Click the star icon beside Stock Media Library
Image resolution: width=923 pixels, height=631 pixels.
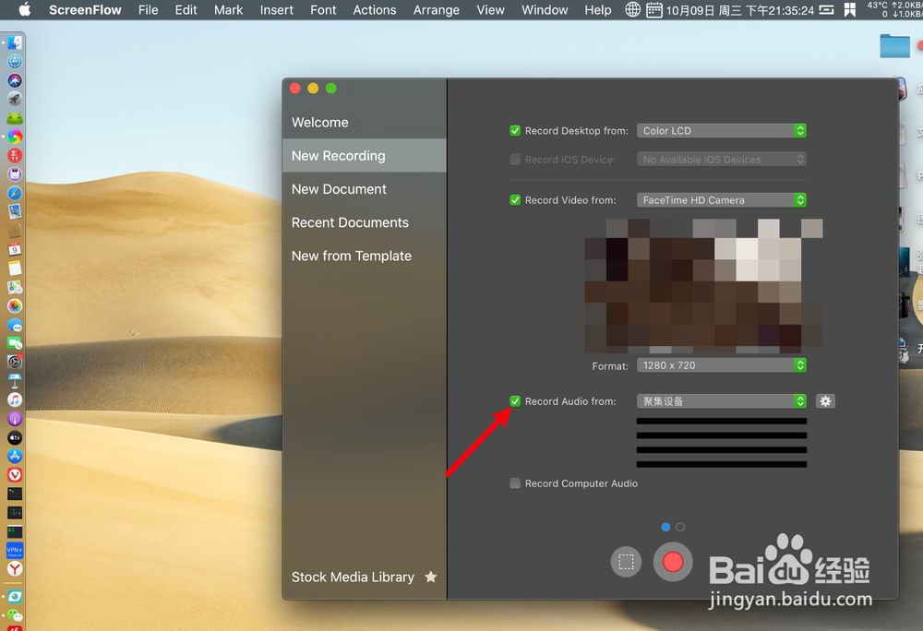pos(431,577)
